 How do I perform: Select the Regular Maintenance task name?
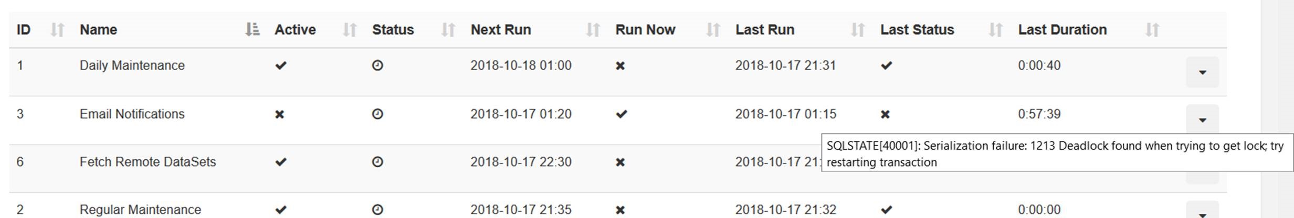pos(140,210)
